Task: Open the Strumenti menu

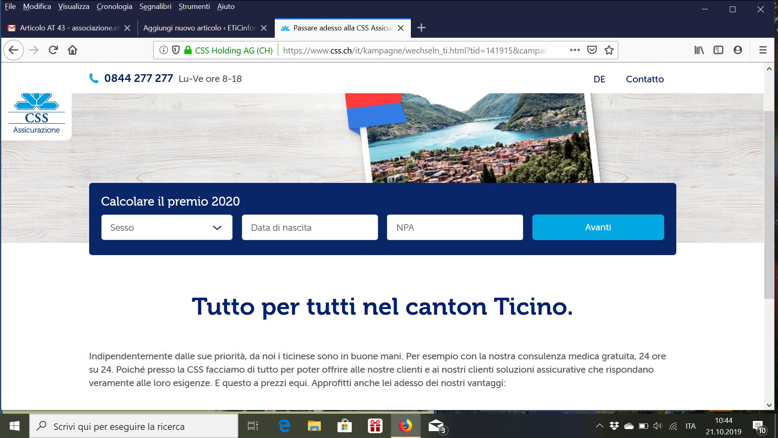Action: tap(194, 6)
